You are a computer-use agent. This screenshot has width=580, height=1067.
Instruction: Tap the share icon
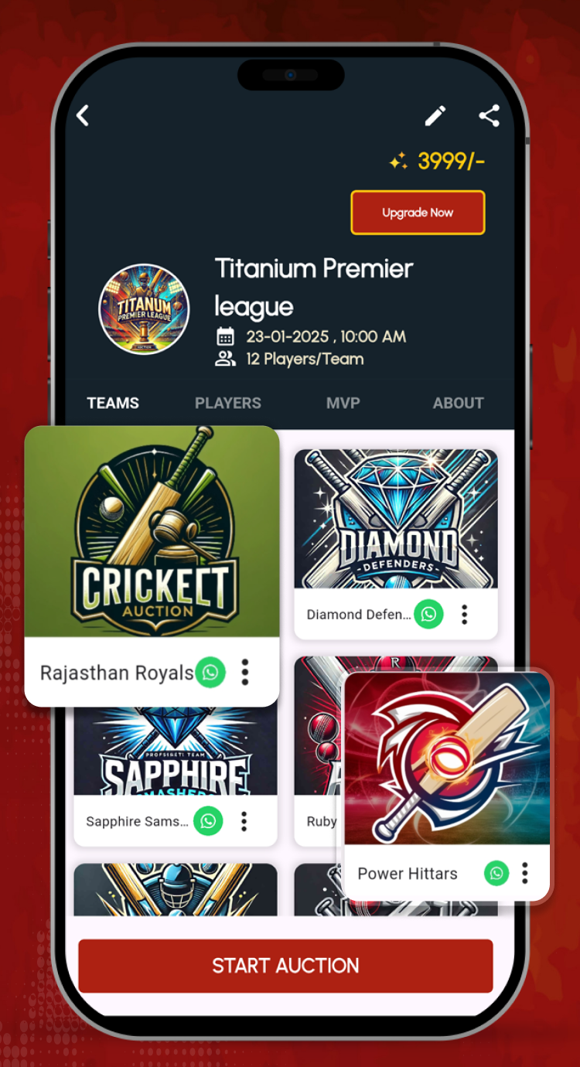[489, 116]
